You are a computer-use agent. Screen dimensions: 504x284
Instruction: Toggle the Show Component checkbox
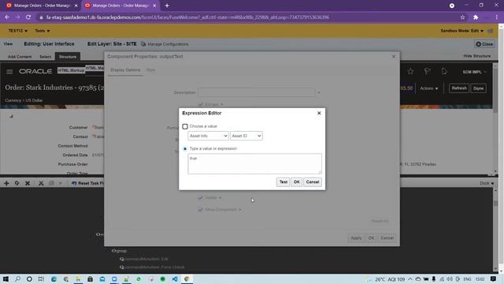click(201, 210)
